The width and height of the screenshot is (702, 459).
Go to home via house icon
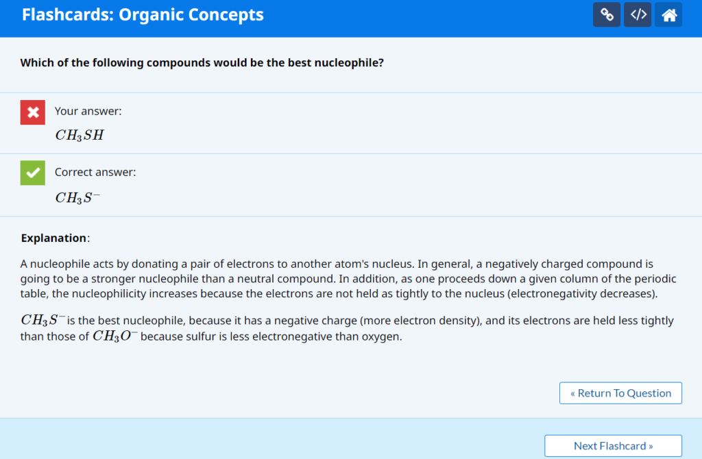tap(668, 14)
